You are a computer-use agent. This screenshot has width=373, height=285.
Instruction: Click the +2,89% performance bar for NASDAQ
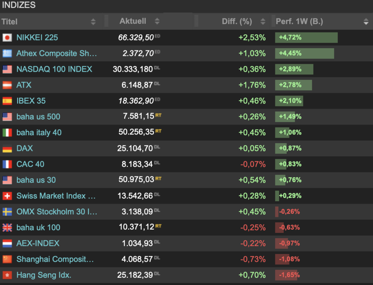point(294,69)
